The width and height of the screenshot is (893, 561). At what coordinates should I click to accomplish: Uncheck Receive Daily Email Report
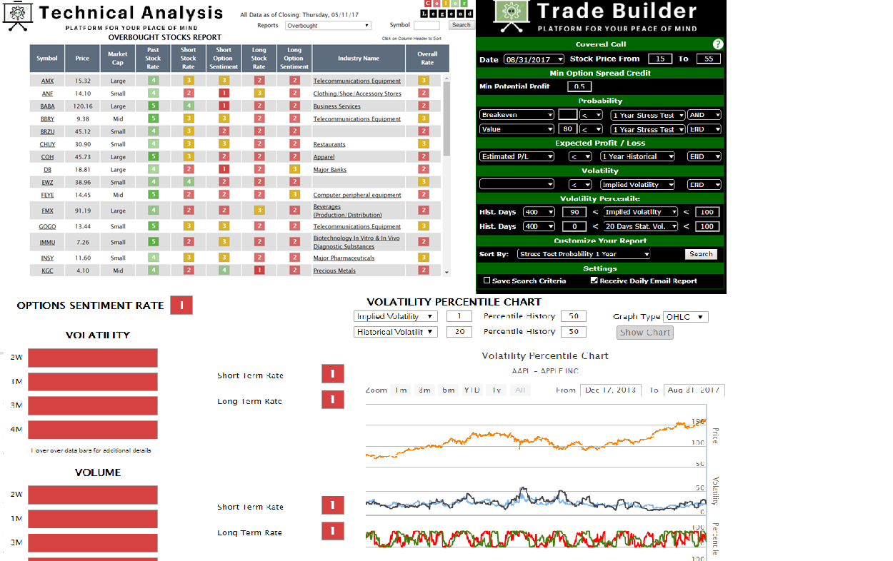coord(594,280)
